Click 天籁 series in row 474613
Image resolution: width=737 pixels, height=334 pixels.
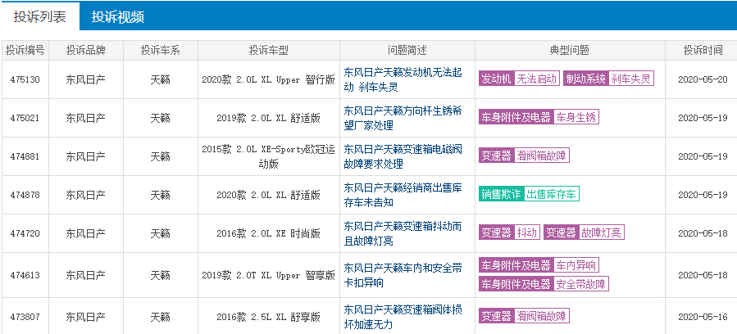pos(161,275)
